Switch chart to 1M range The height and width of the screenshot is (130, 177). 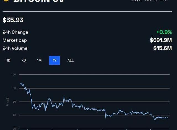point(39,60)
